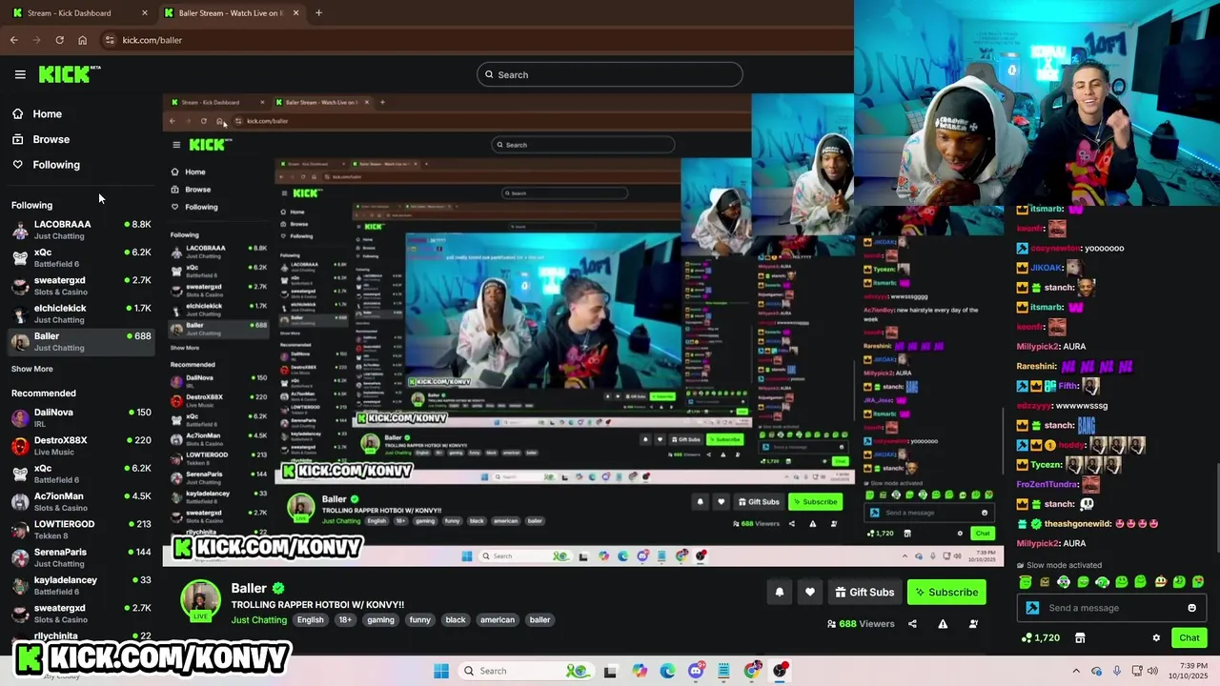1220x686 pixels.
Task: Click the Just Chatting category link under title
Action: click(x=258, y=620)
